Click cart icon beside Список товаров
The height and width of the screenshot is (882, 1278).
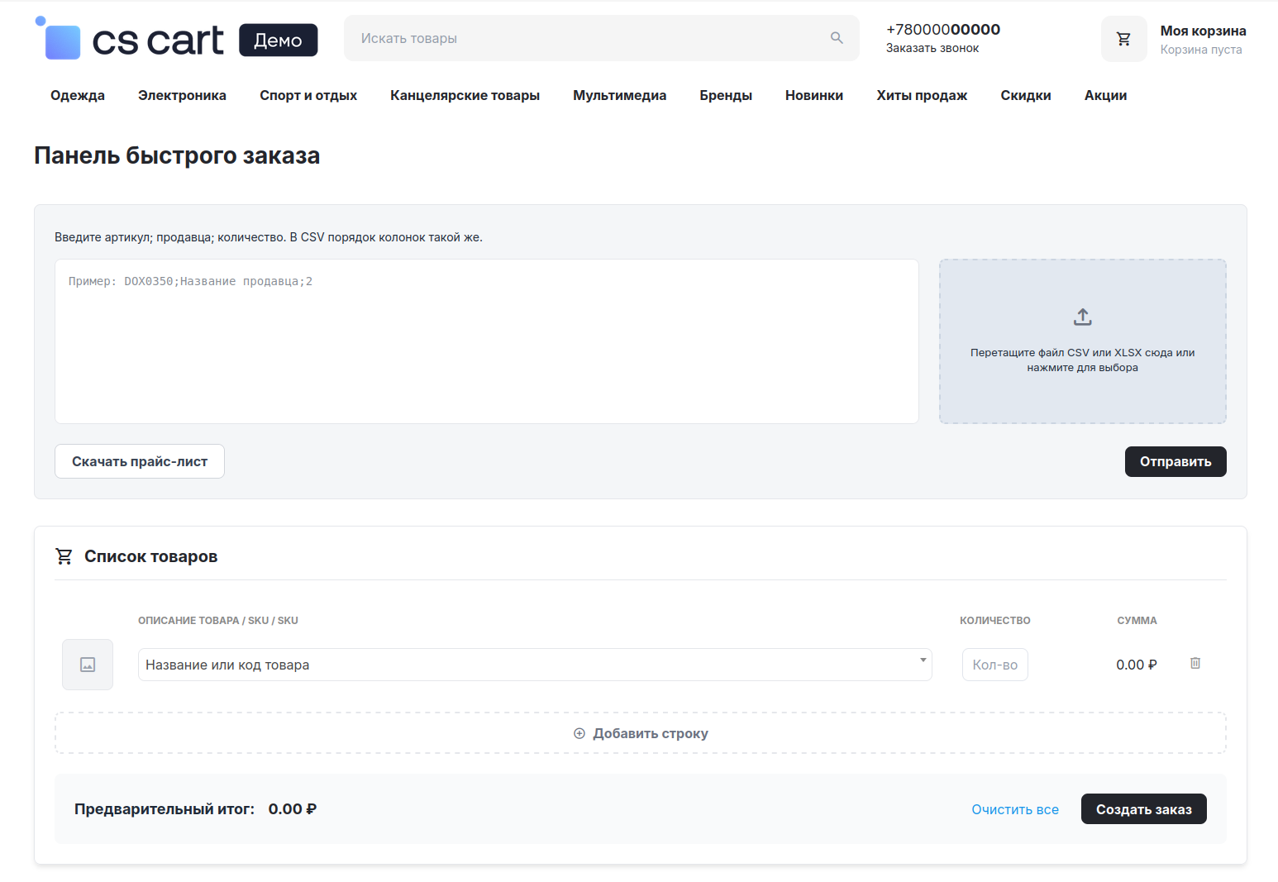point(64,556)
